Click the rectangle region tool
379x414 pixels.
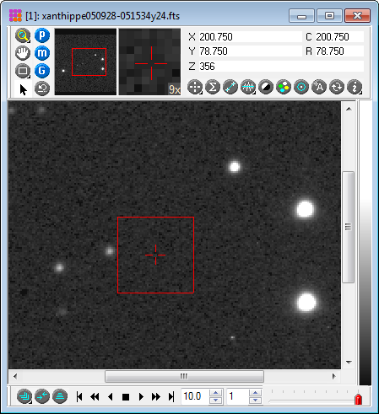click(x=23, y=71)
